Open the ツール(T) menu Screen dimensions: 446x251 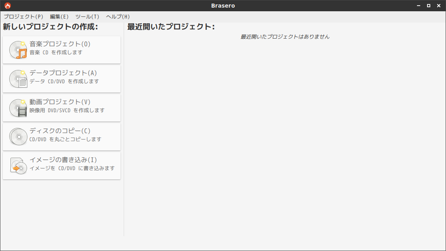click(87, 16)
